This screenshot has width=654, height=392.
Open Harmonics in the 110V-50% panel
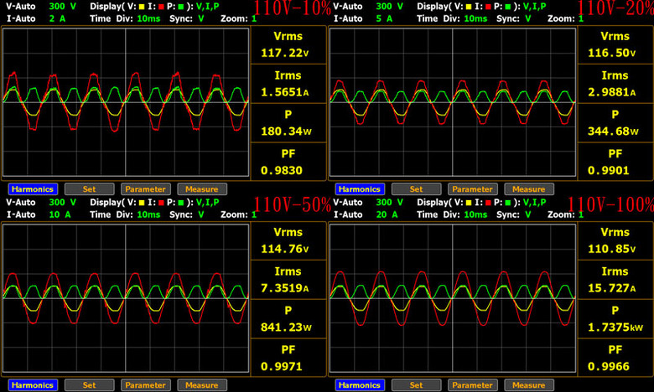coord(33,385)
